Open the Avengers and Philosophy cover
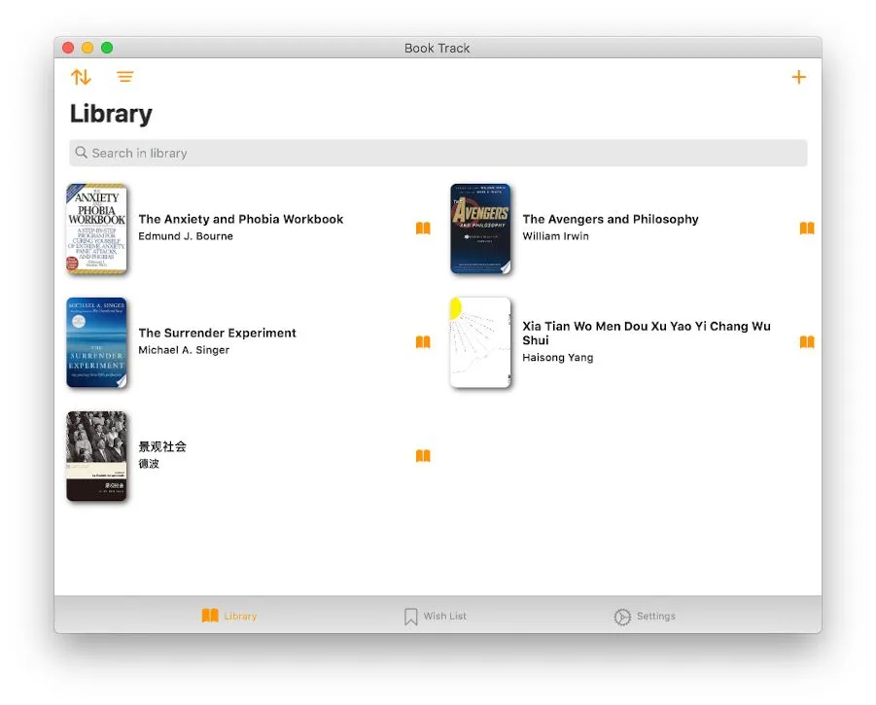This screenshot has width=876, height=705. pyautogui.click(x=480, y=229)
